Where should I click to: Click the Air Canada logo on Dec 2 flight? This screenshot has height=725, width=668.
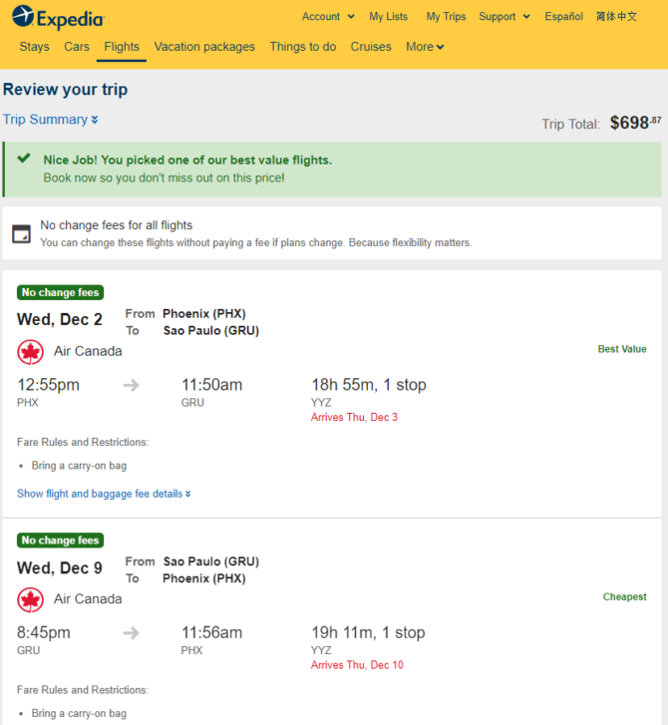(31, 352)
